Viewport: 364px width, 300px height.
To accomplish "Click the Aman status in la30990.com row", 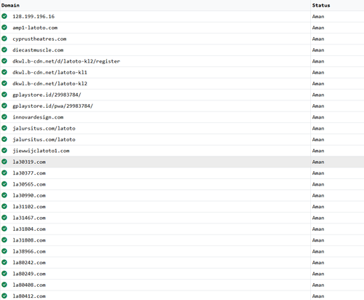I will click(x=318, y=195).
